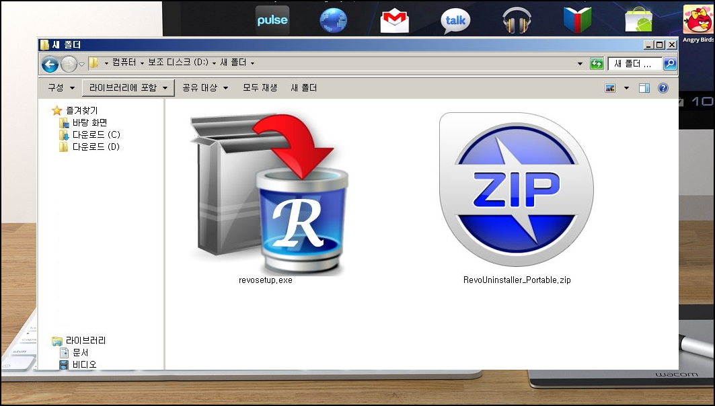The width and height of the screenshot is (715, 406).
Task: Select the ZIP archive icon
Action: coord(516,190)
